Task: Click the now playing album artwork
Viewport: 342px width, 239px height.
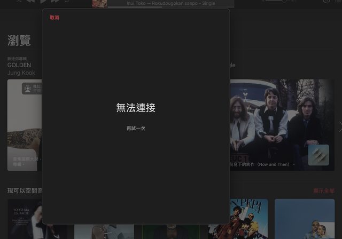Action: point(99,3)
